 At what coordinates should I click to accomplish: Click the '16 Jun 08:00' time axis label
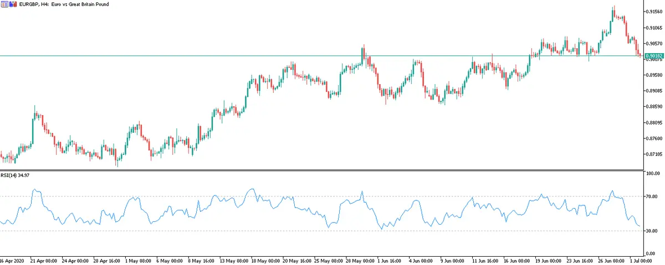pos(517,260)
